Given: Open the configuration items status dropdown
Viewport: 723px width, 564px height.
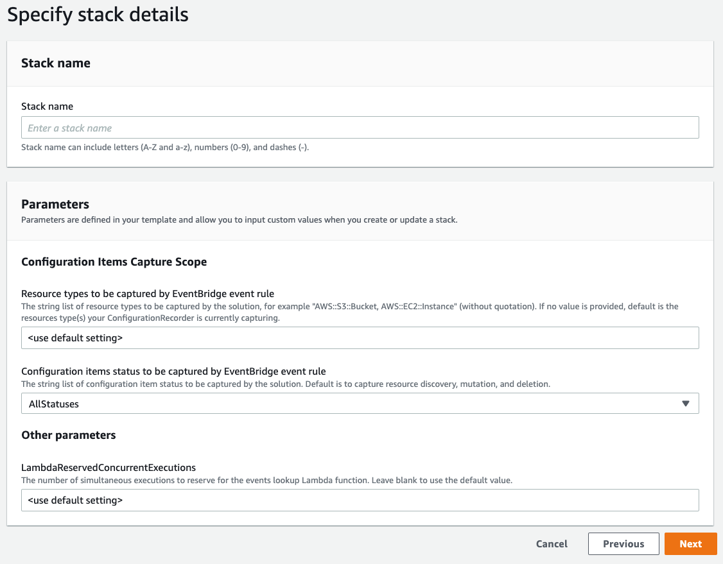Looking at the screenshot, I should (360, 403).
